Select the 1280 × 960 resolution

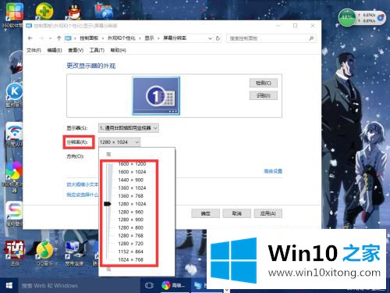click(x=131, y=212)
